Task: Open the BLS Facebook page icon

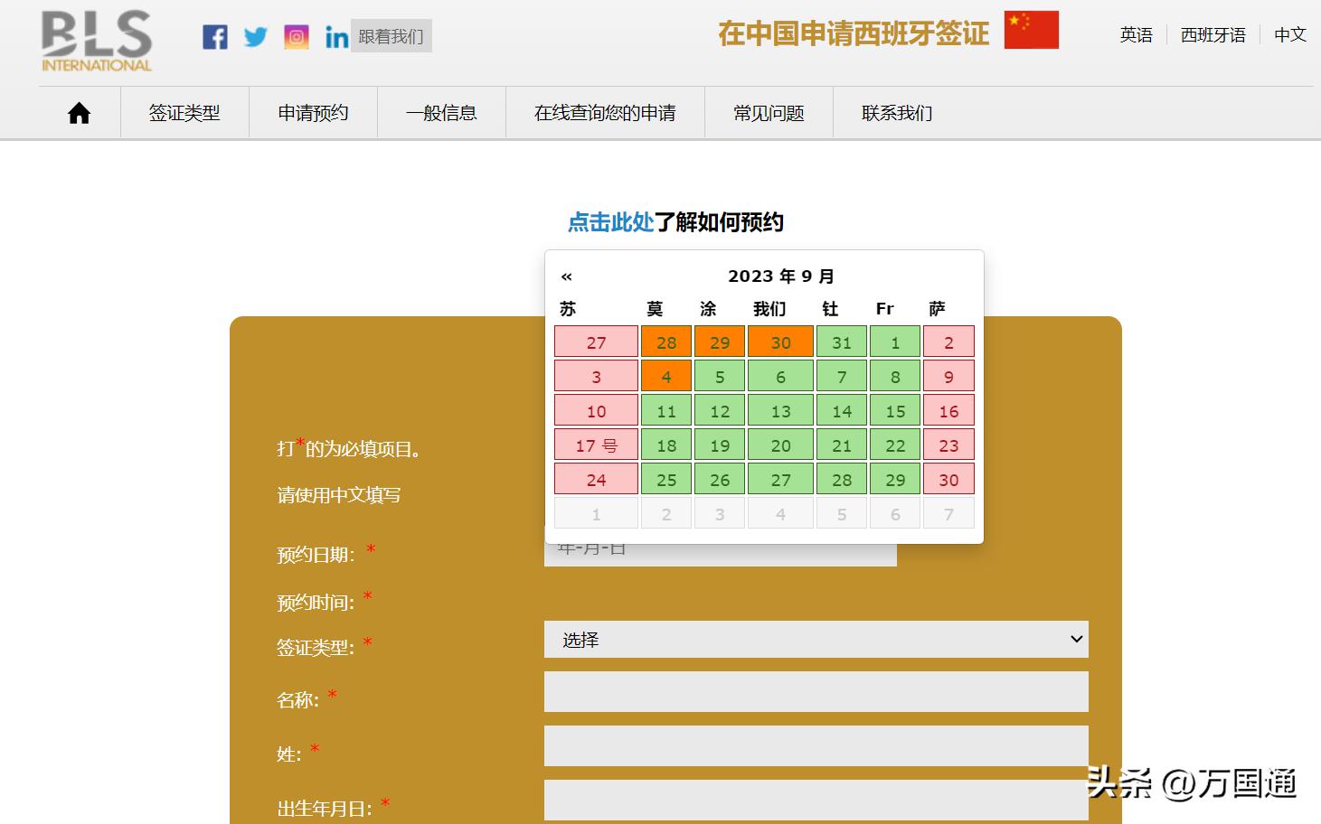Action: [x=214, y=37]
